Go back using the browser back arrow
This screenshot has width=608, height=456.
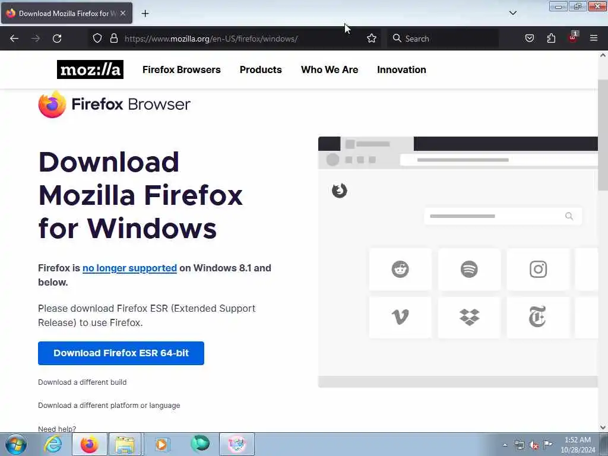[x=14, y=39]
